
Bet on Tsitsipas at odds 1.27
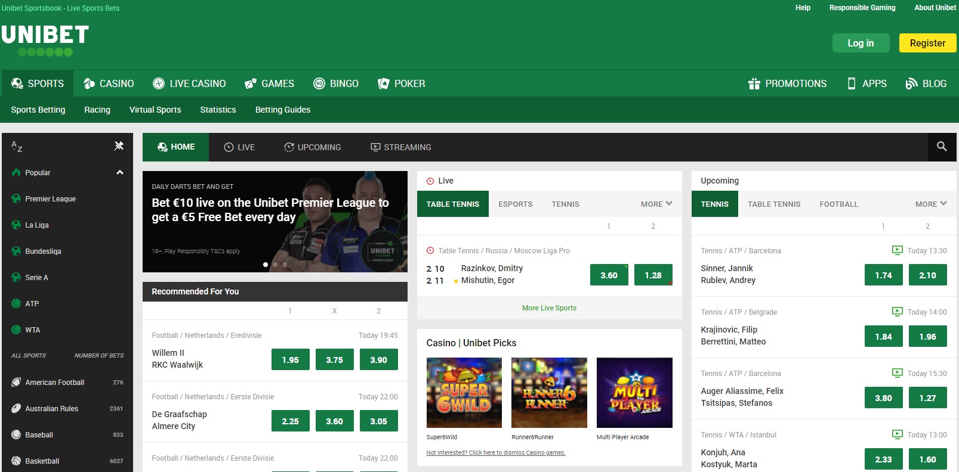(928, 398)
